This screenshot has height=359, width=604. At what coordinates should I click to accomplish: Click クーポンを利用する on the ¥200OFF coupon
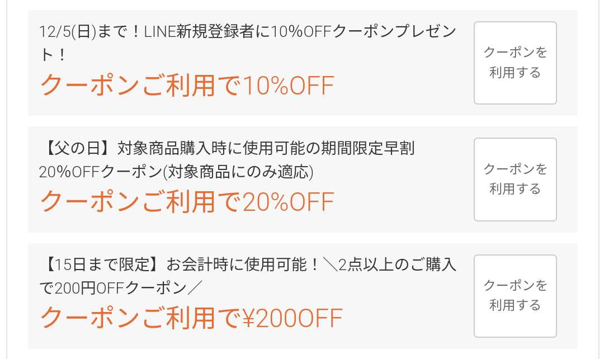(515, 296)
